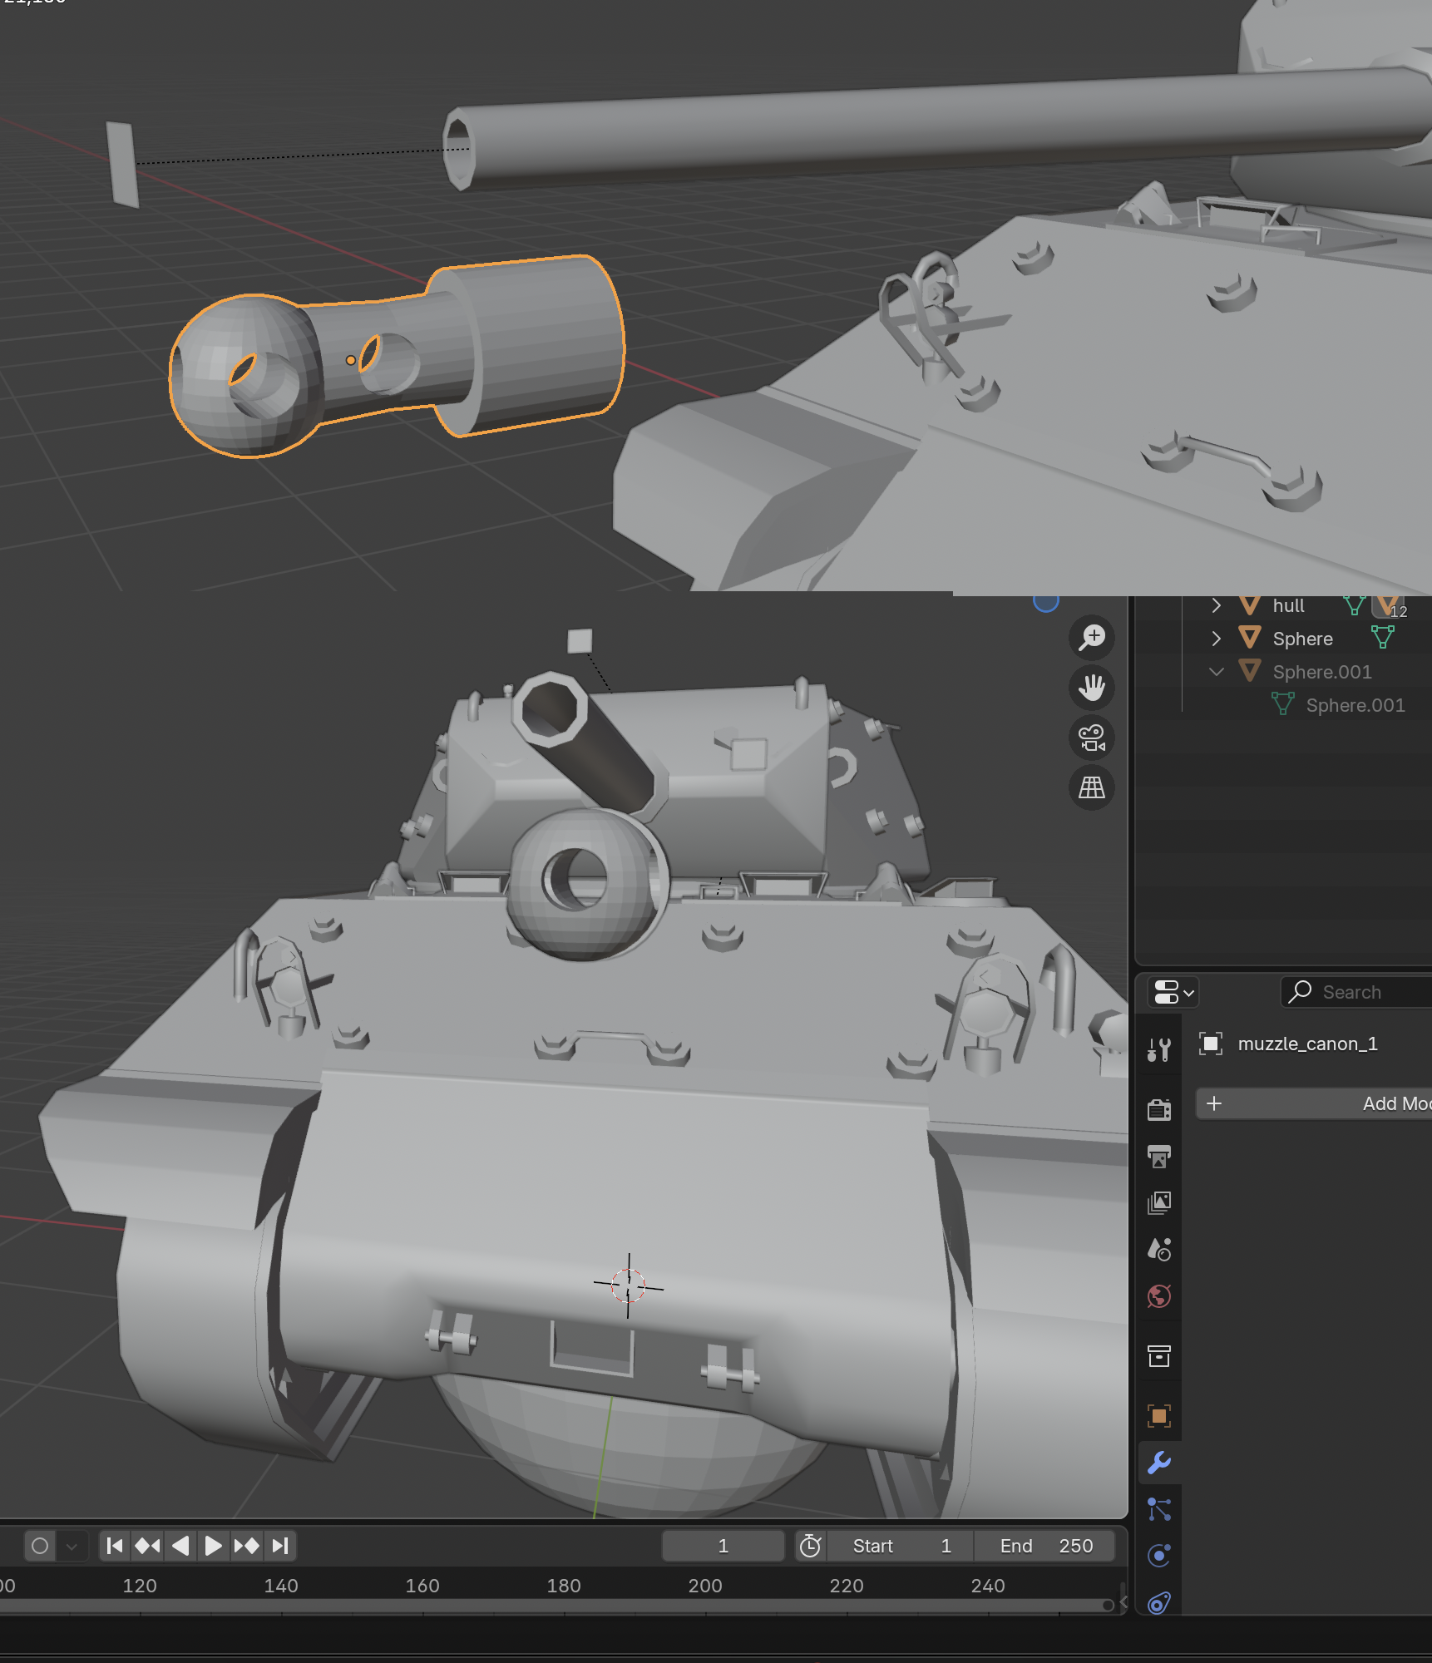Viewport: 1432px width, 1663px height.
Task: Enable automatic keyframing in the timeline
Action: click(x=40, y=1545)
